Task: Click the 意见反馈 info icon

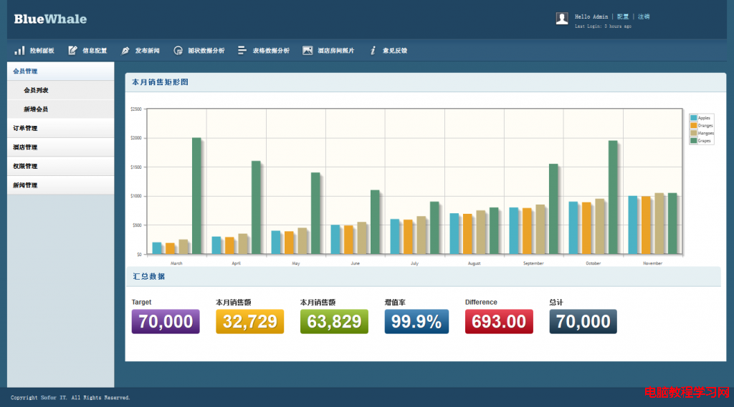Action: click(x=373, y=51)
